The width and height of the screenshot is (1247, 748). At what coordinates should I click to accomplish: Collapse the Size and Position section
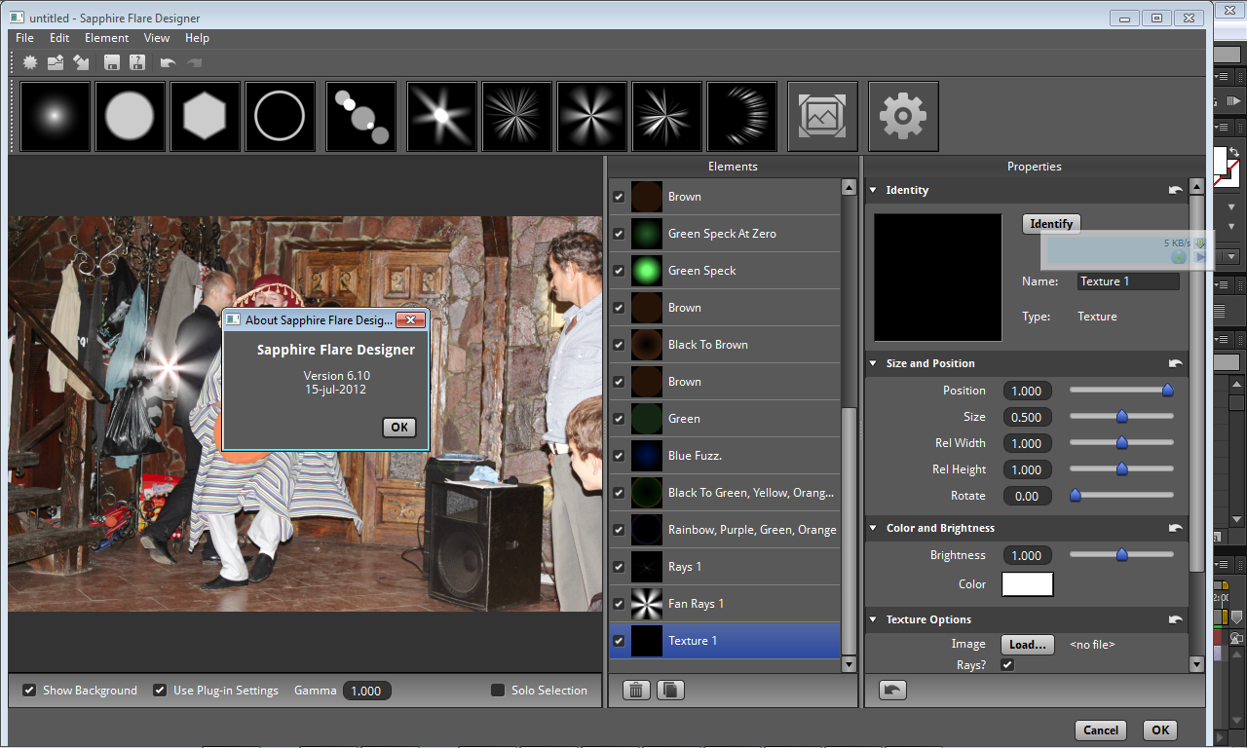point(873,364)
